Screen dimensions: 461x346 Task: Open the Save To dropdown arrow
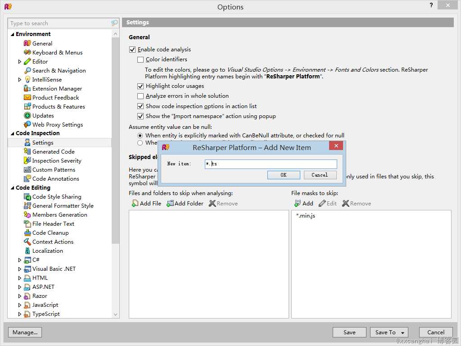pyautogui.click(x=403, y=333)
